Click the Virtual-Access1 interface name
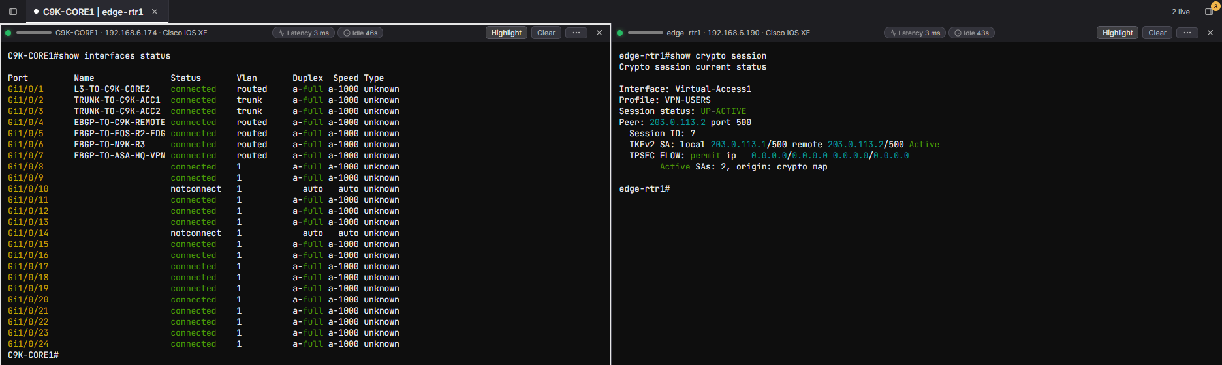The image size is (1222, 365). pos(713,89)
